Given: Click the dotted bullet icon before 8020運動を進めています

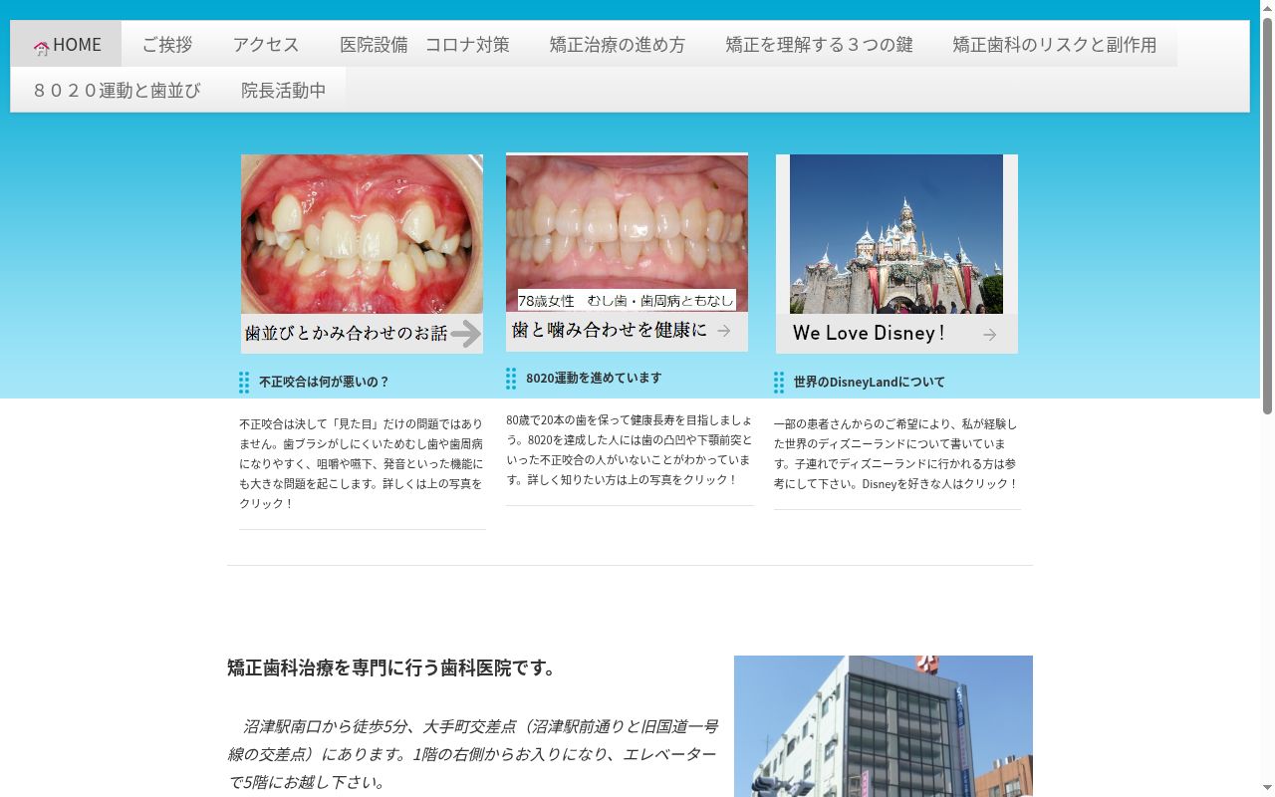Looking at the screenshot, I should 511,379.
